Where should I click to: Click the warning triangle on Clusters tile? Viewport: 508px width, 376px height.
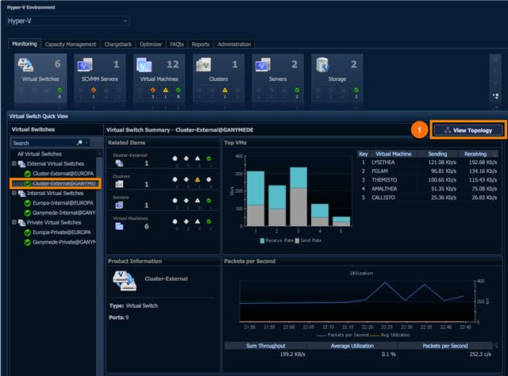pos(225,90)
